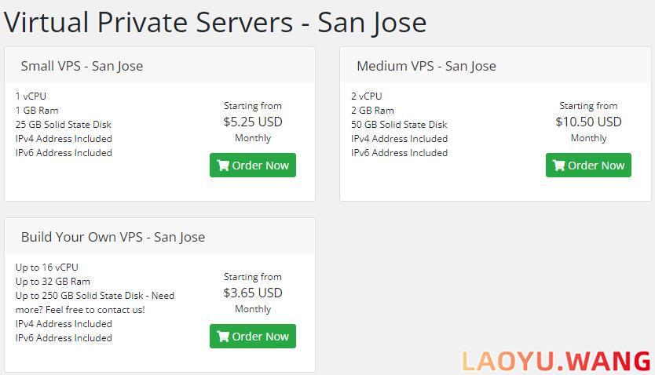Click cart icon in Build Your Own order button

pyautogui.click(x=223, y=337)
